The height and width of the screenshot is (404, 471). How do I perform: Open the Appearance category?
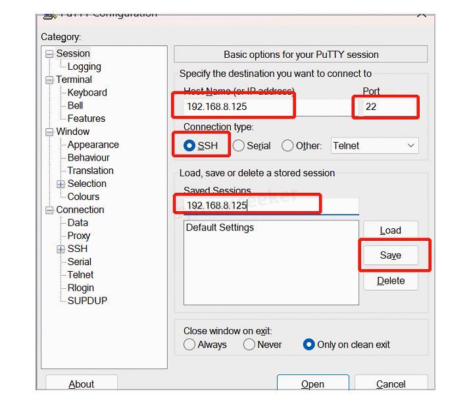[x=93, y=145]
